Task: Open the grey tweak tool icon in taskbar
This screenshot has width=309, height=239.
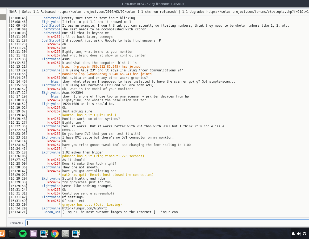Action: click(x=65, y=234)
